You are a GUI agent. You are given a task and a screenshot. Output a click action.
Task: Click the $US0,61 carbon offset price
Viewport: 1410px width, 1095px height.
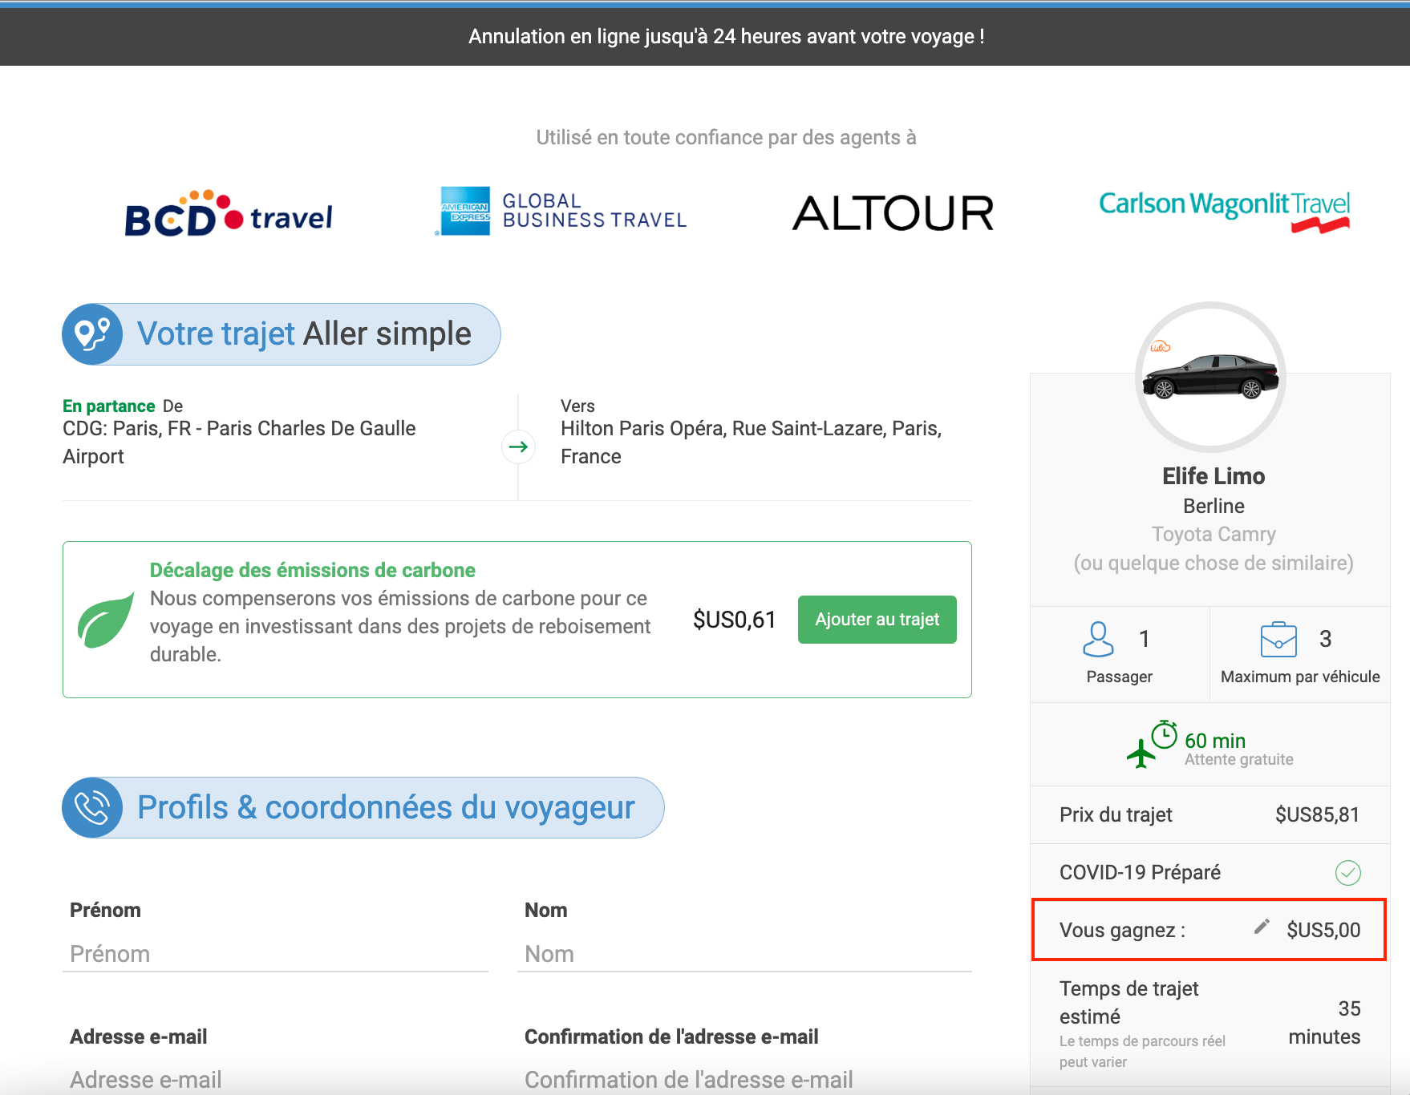point(734,620)
